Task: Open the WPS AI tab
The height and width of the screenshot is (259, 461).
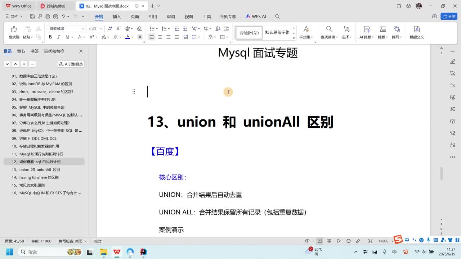Action: 256,17
